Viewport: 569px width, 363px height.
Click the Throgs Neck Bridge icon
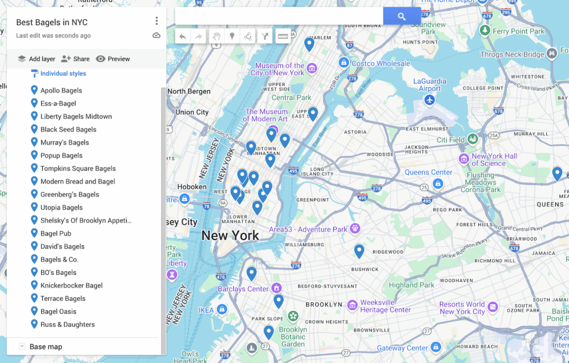(x=552, y=53)
